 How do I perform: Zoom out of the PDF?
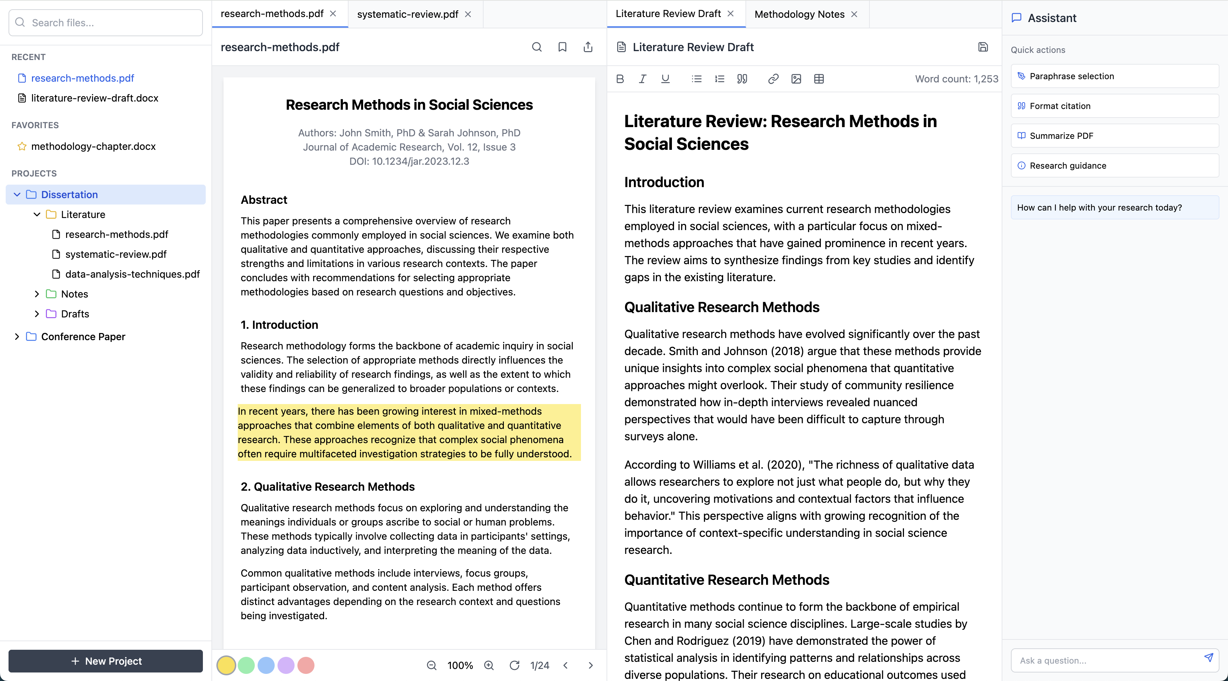(x=431, y=665)
